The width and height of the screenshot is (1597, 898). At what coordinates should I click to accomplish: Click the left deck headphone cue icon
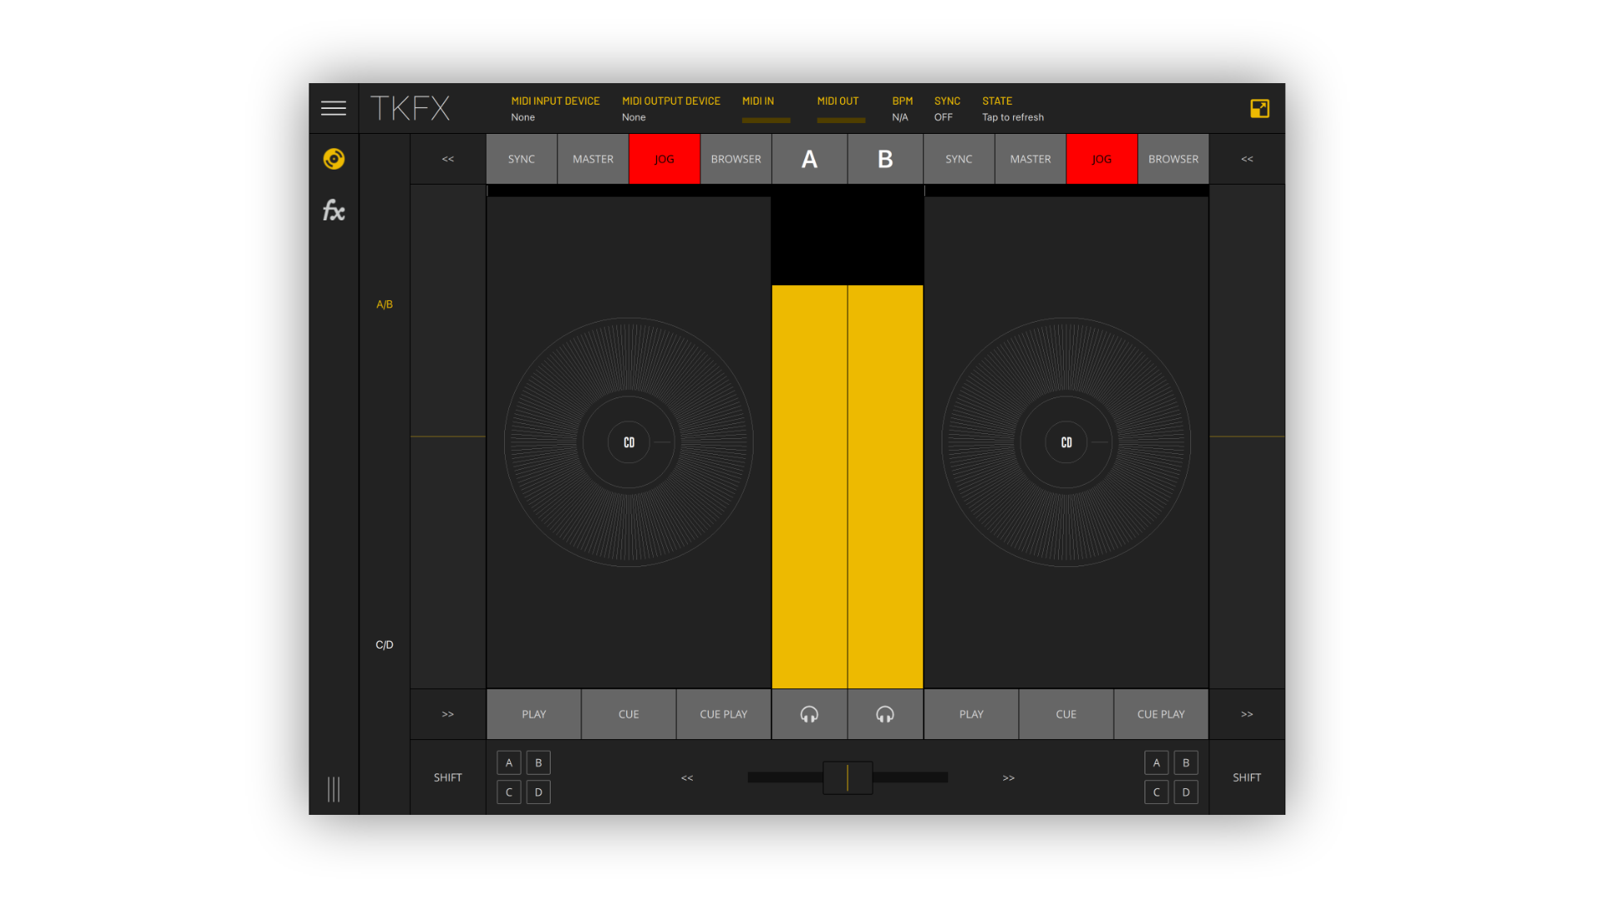point(809,713)
